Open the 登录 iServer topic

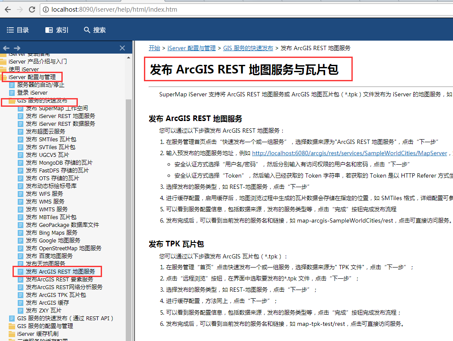(32, 93)
